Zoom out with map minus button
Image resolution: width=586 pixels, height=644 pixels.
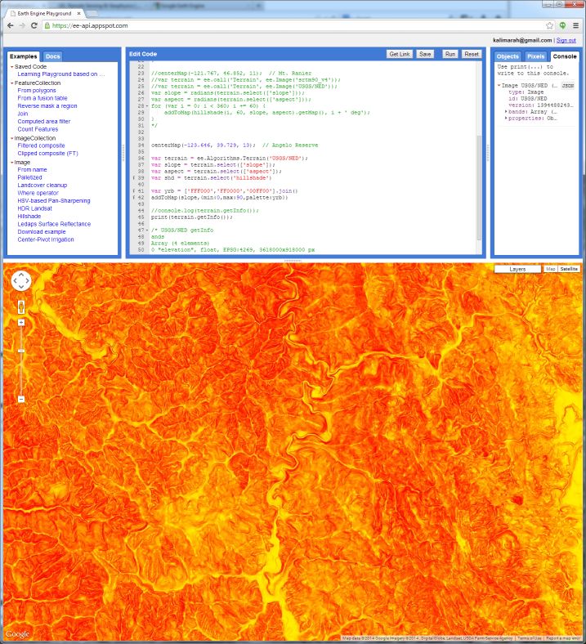21,399
